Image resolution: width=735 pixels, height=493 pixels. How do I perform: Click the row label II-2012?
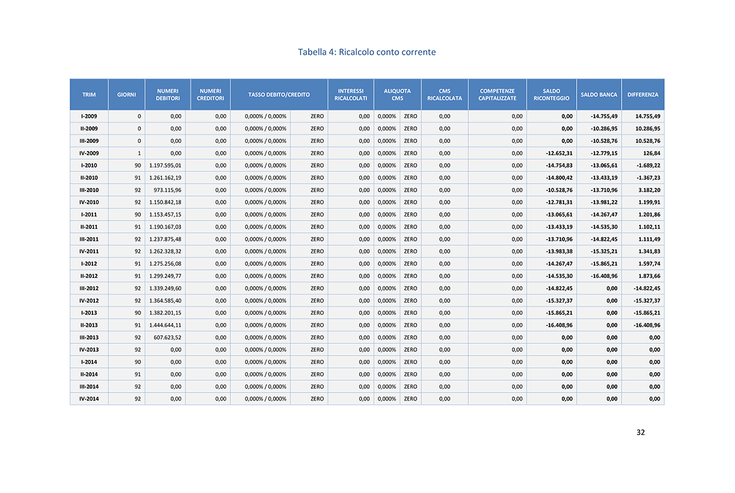pyautogui.click(x=89, y=276)
